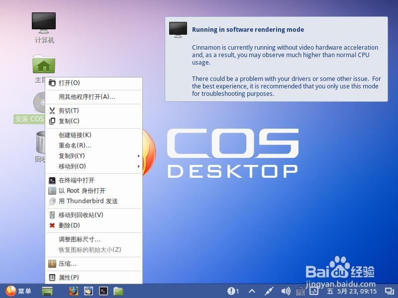Select the green home folder desktop icon
The width and height of the screenshot is (398, 298).
(x=44, y=65)
